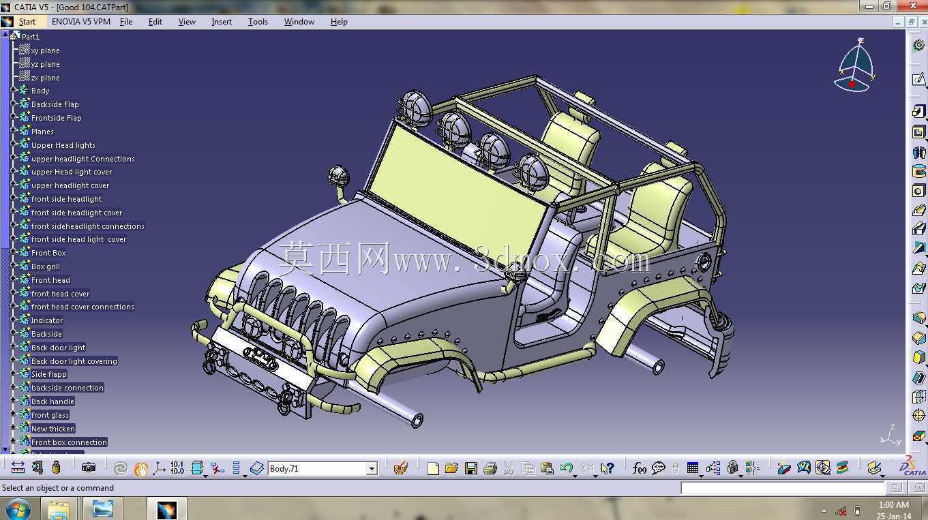Expand the Indicator tree node

coord(14,320)
